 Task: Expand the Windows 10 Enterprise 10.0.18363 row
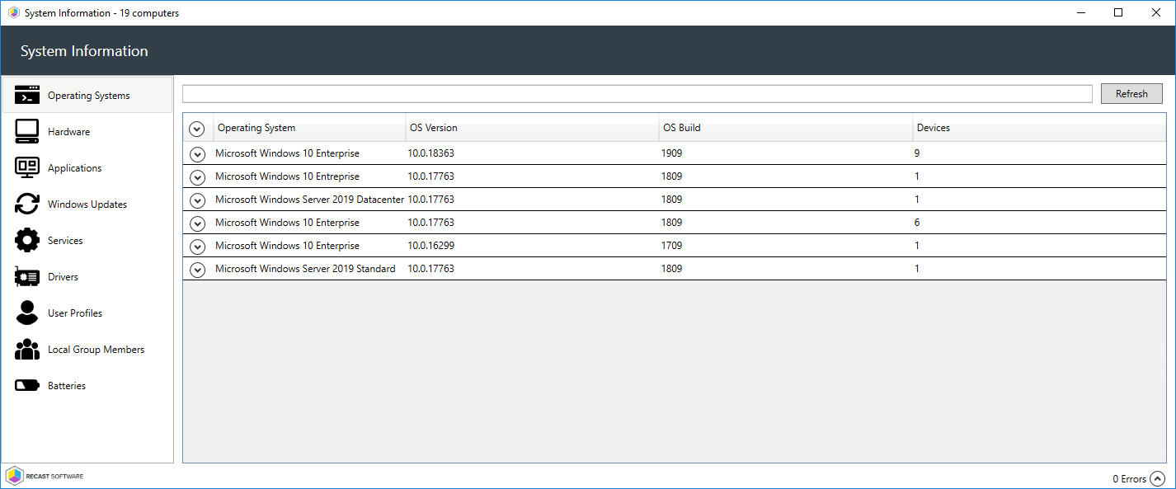(x=196, y=154)
